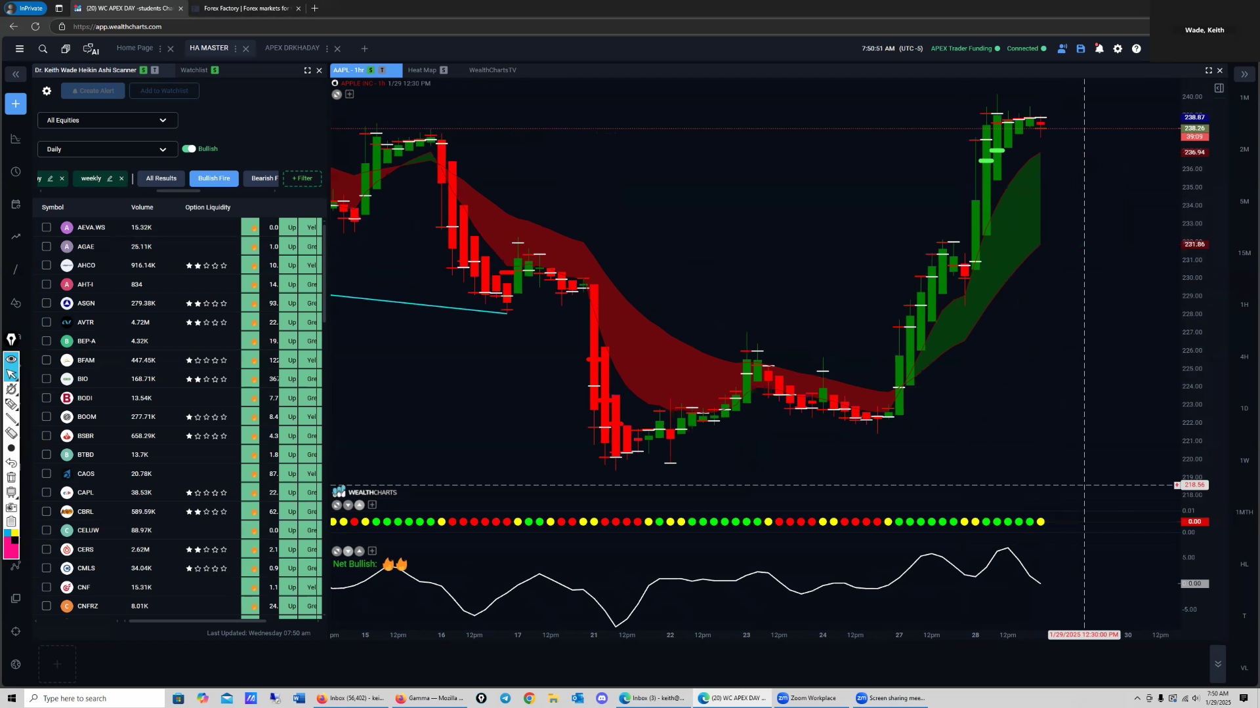1260x708 pixels.
Task: Open APEX DRKHADAY tab options menu
Action: pos(327,49)
